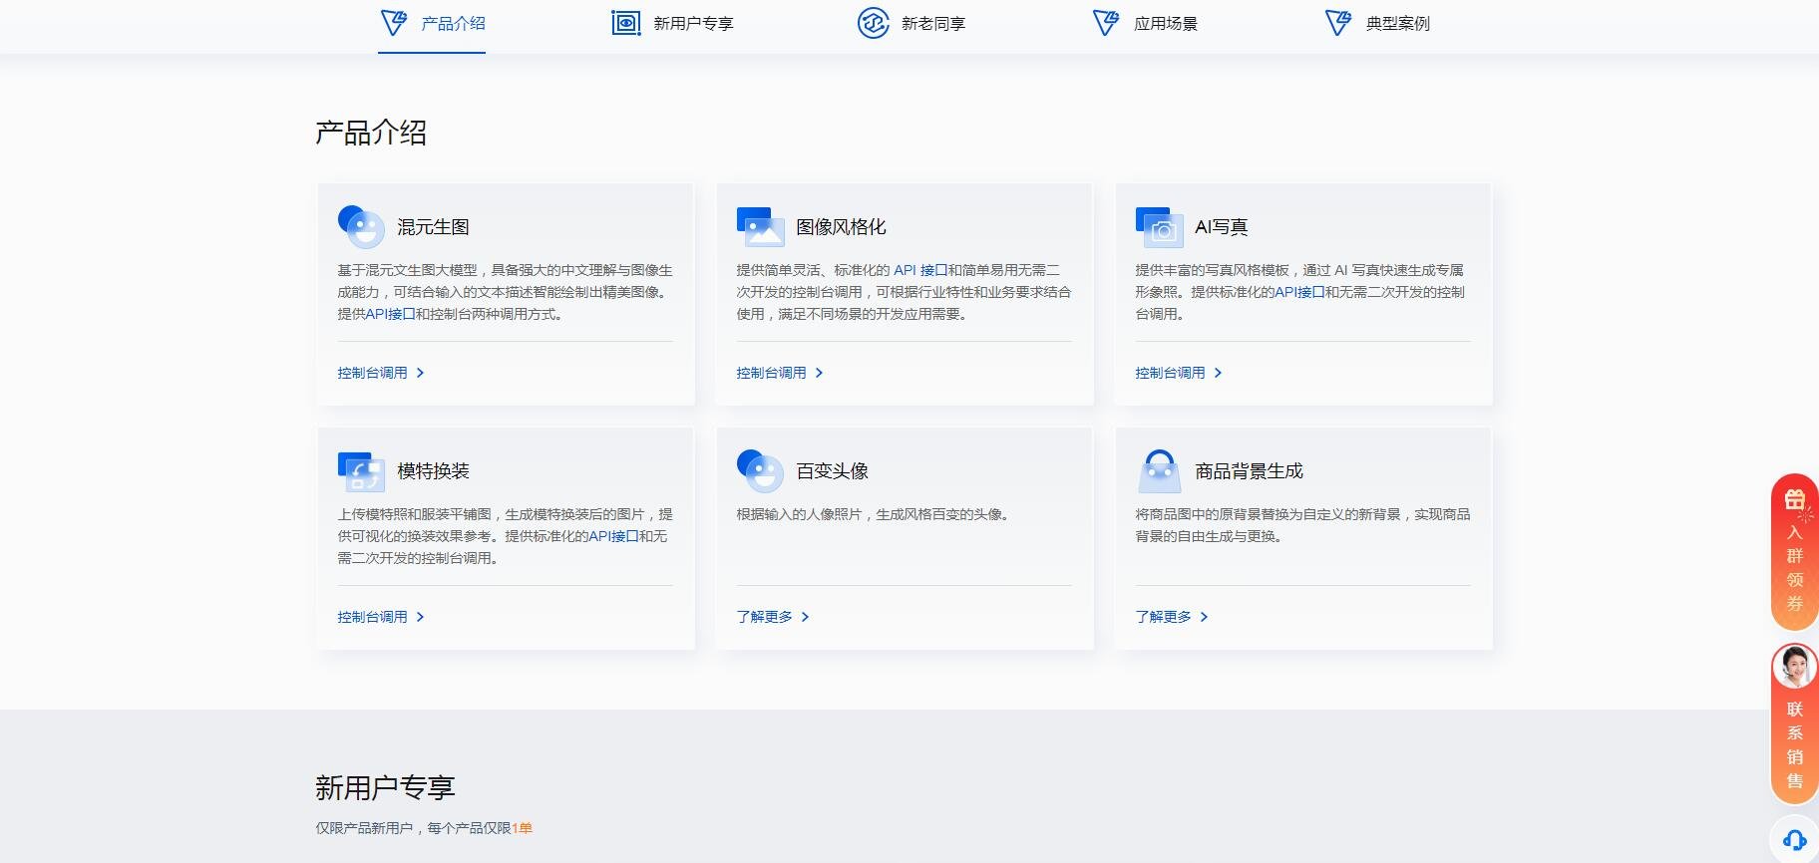Screen dimensions: 1819x863
Task: Click 了解更多 arrow under 百变头像
Action: pos(805,617)
